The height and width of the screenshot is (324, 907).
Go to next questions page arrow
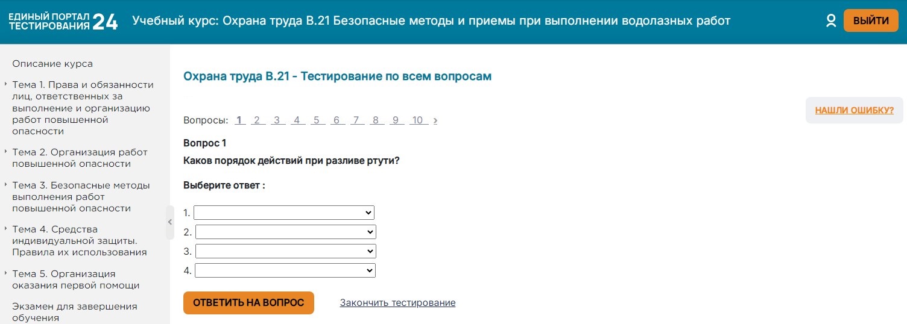pyautogui.click(x=435, y=120)
